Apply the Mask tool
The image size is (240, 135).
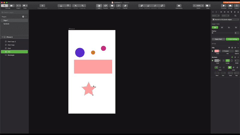[x=112, y=6]
